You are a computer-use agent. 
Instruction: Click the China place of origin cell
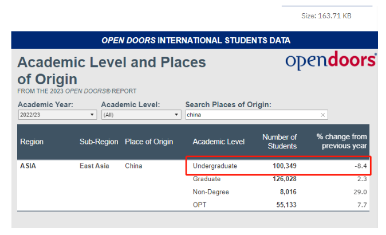pyautogui.click(x=133, y=166)
